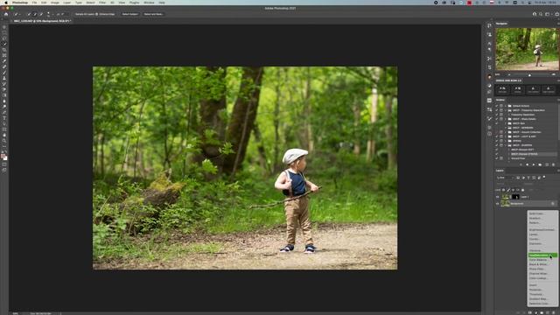Open the Search icon at top right
Viewport: 560px width, 315px height.
point(541,14)
